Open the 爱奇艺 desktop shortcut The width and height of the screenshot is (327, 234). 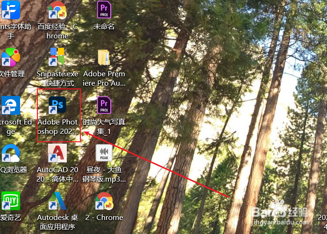click(x=11, y=201)
